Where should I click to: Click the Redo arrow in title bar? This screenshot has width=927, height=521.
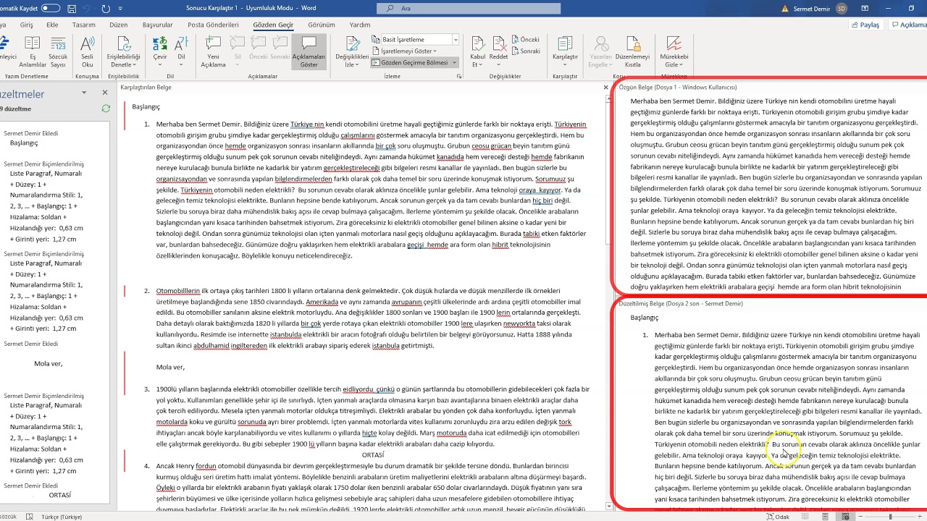coord(106,9)
